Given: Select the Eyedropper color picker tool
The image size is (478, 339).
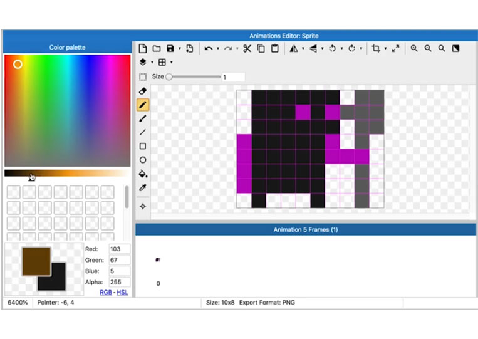Looking at the screenshot, I should coord(143,187).
